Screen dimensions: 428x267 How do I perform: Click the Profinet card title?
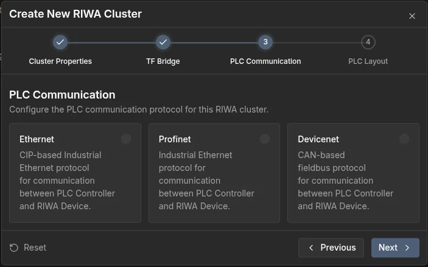pos(175,139)
